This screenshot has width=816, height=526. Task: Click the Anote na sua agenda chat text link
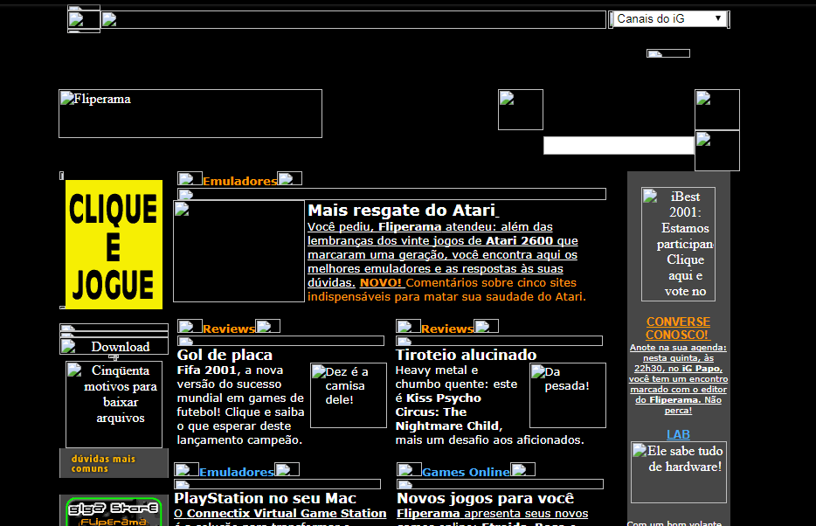678,378
